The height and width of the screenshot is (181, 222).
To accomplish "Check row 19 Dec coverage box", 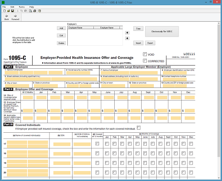I will (x=191, y=163).
